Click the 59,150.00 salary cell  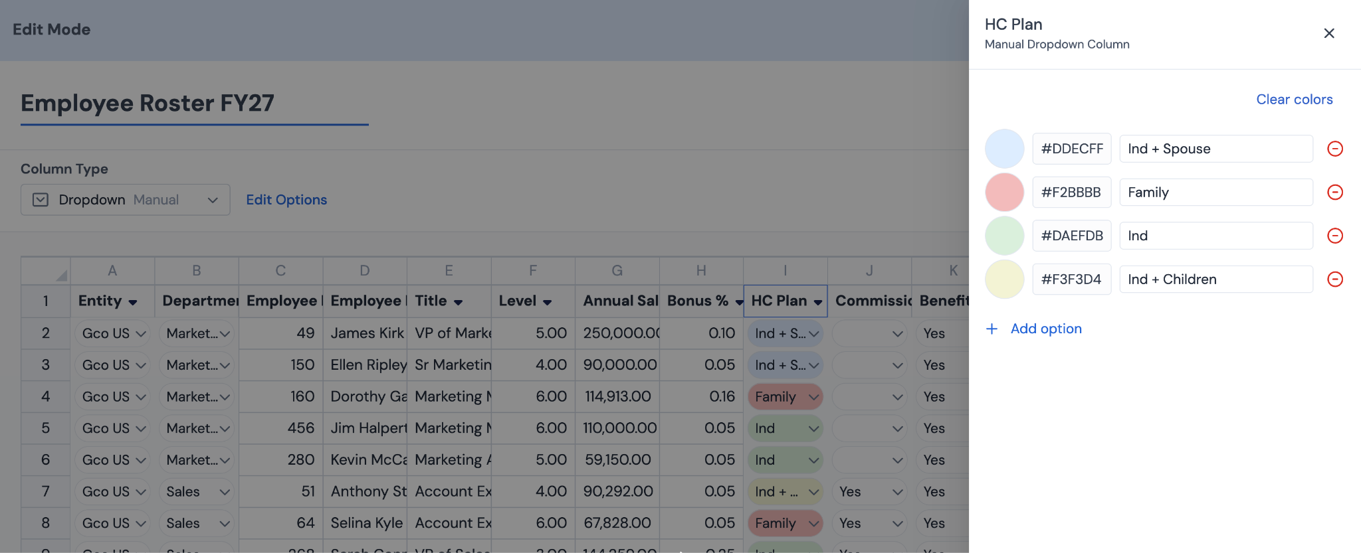(617, 460)
